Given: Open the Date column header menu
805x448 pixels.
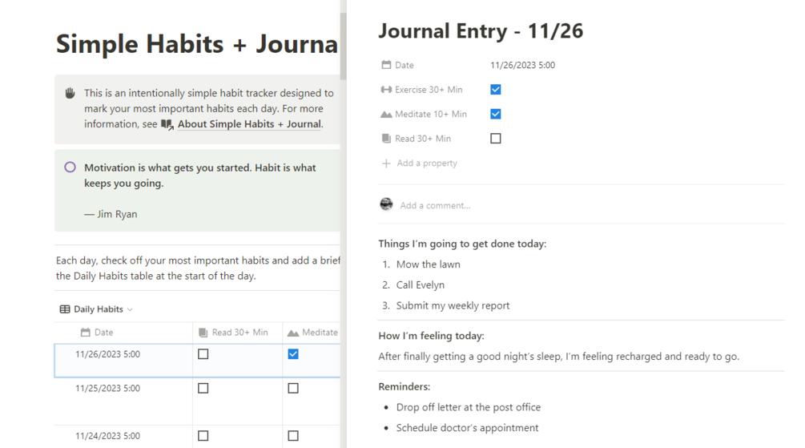Looking at the screenshot, I should click(x=104, y=333).
